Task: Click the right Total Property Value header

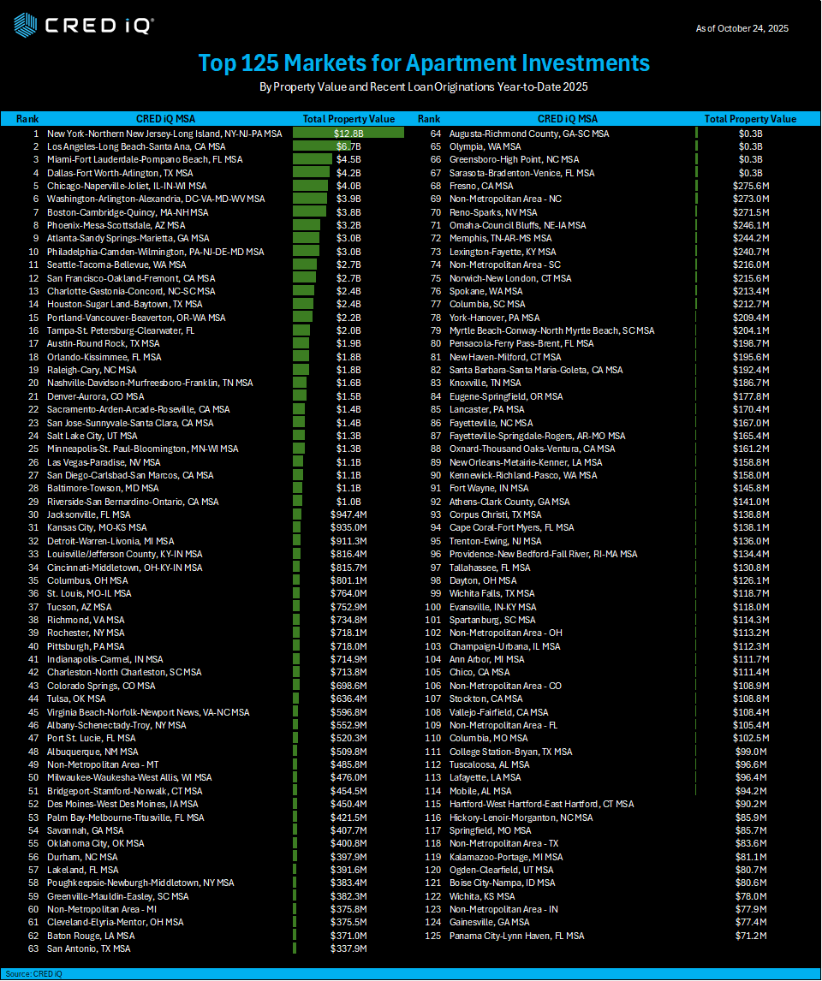Action: [749, 119]
